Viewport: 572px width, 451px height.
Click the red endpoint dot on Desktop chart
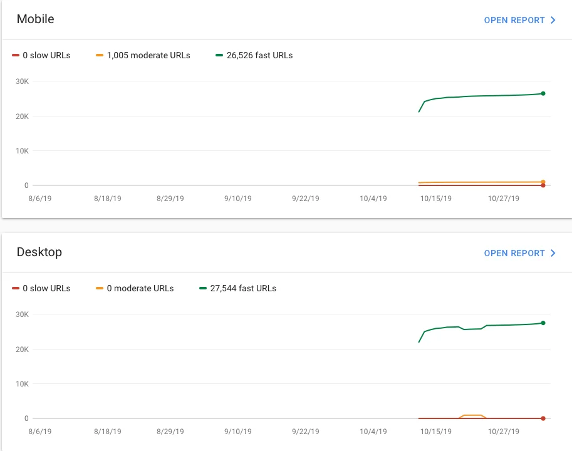click(543, 418)
